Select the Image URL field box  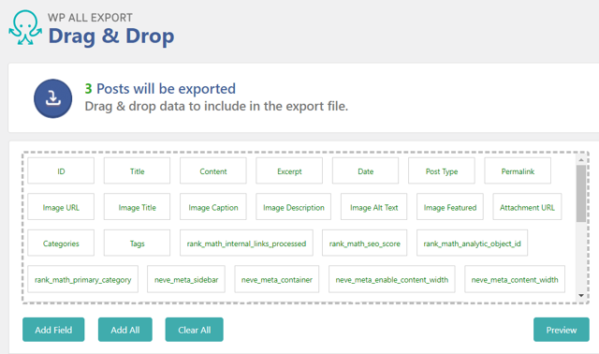(61, 207)
